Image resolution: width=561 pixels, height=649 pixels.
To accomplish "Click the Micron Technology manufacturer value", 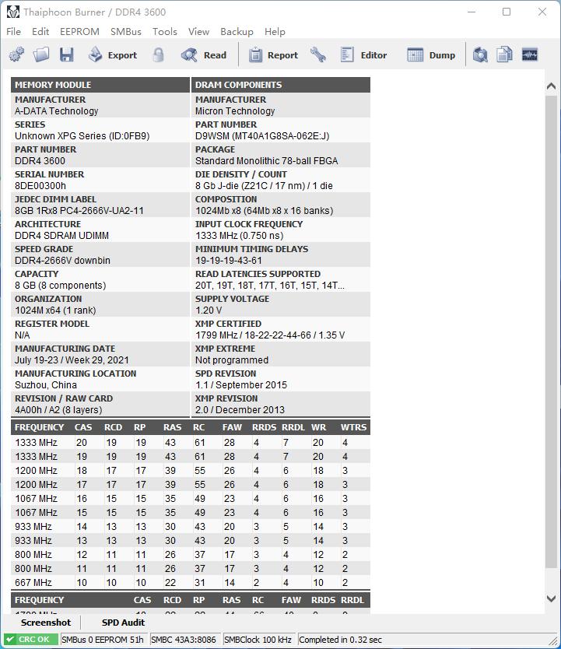I will tap(235, 111).
